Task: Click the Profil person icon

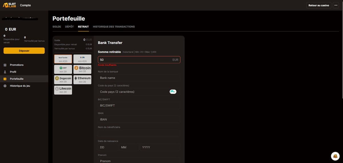Action: pos(5,72)
